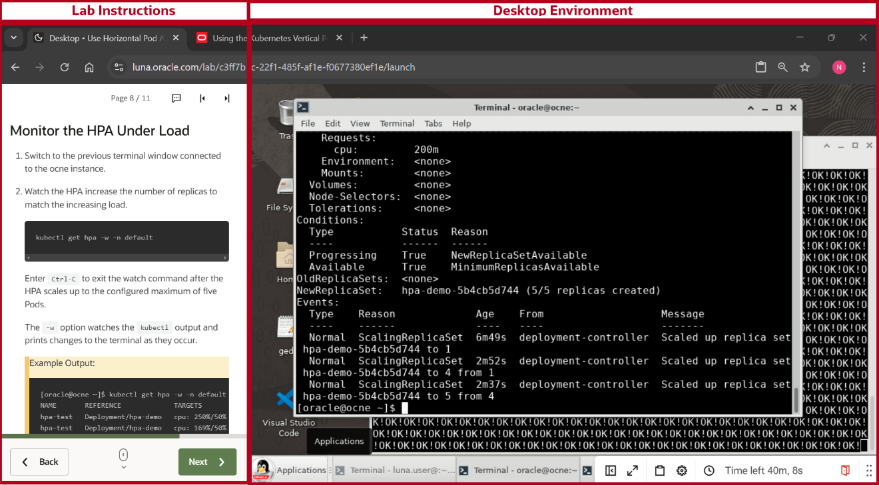Open the lab settings gear
The image size is (879, 485).
click(x=681, y=470)
